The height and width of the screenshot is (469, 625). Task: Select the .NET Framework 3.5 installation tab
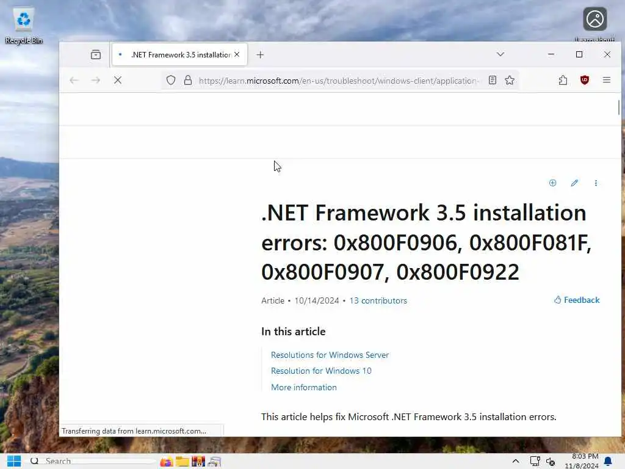point(180,54)
